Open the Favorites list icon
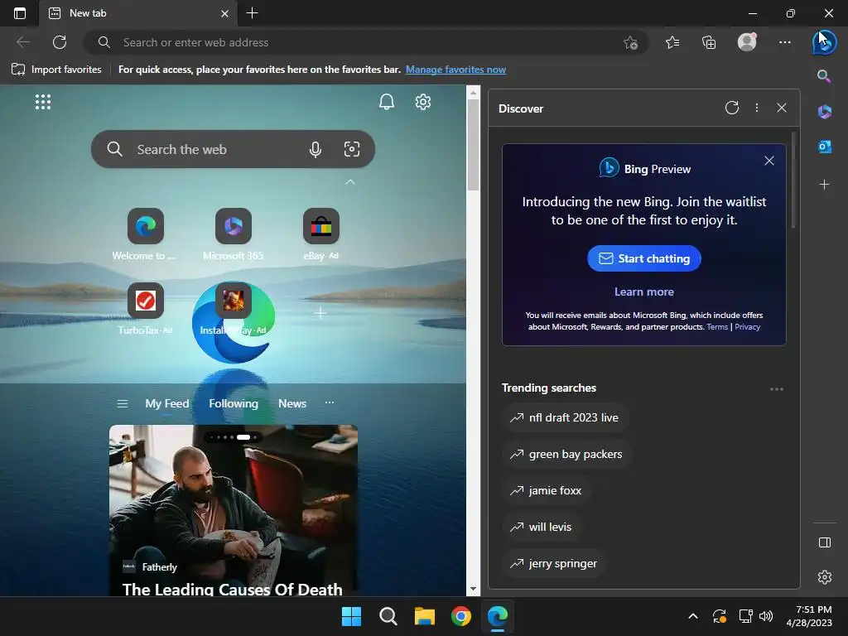The width and height of the screenshot is (848, 636). [672, 42]
